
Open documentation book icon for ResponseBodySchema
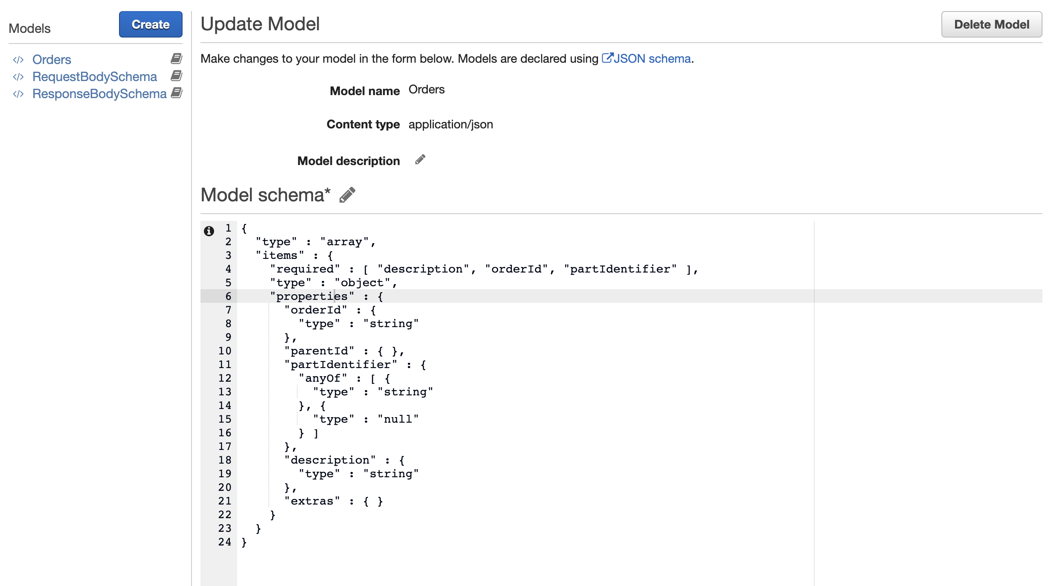(x=176, y=93)
